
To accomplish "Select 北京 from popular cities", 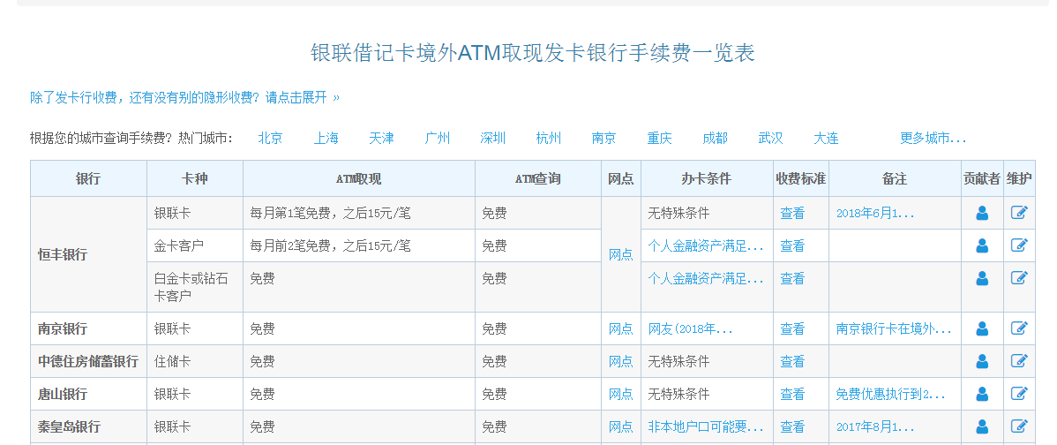I will [270, 139].
